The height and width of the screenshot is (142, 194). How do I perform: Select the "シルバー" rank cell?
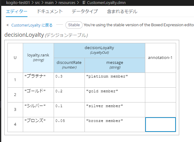click(38, 110)
